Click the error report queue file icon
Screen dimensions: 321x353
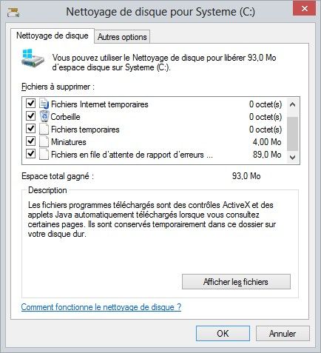(44, 154)
